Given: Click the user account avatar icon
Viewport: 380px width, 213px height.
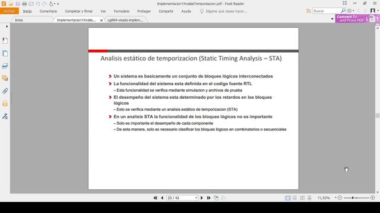Looking at the screenshot, I should pyautogui.click(x=373, y=11).
